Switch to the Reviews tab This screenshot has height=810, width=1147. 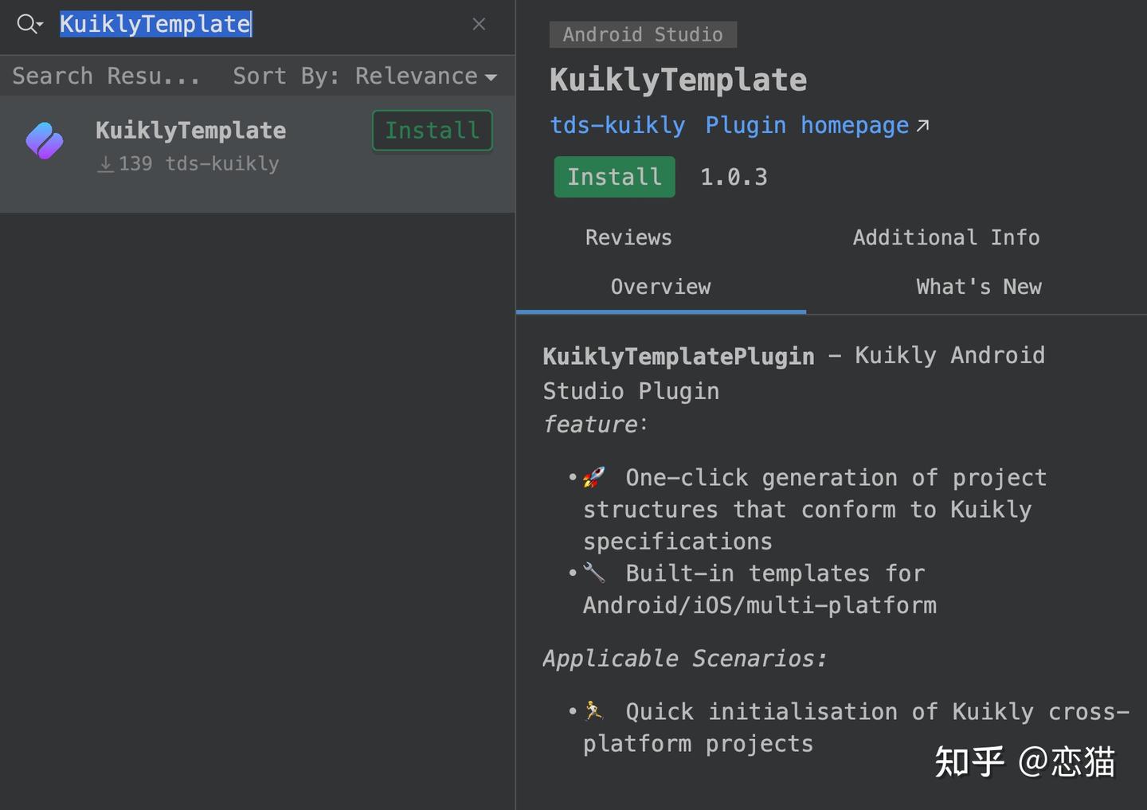coord(628,237)
